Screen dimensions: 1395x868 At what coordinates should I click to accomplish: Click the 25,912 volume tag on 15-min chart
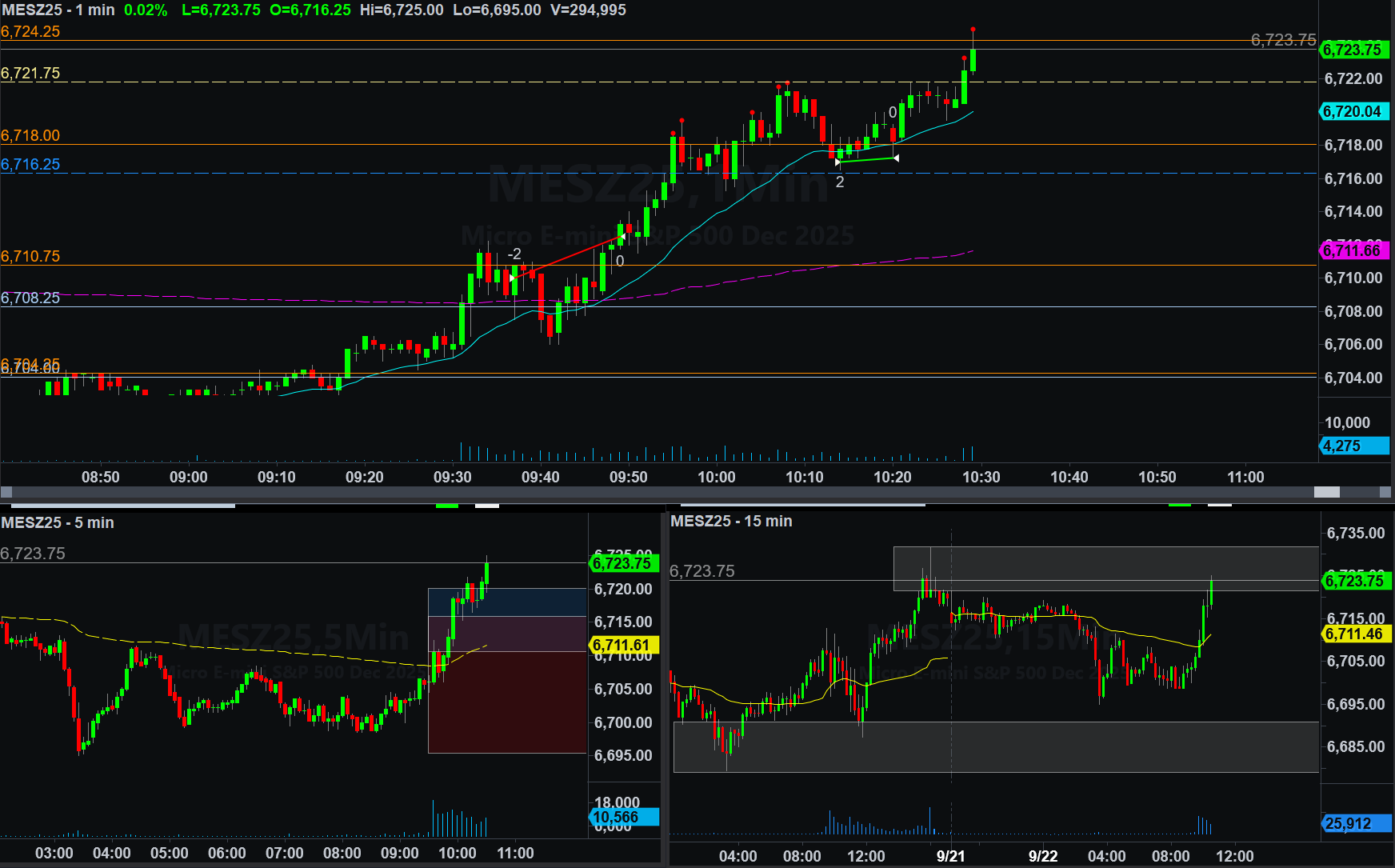(x=1353, y=823)
